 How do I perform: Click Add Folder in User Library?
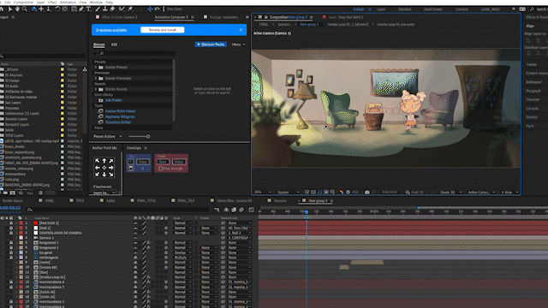pyautogui.click(x=113, y=100)
